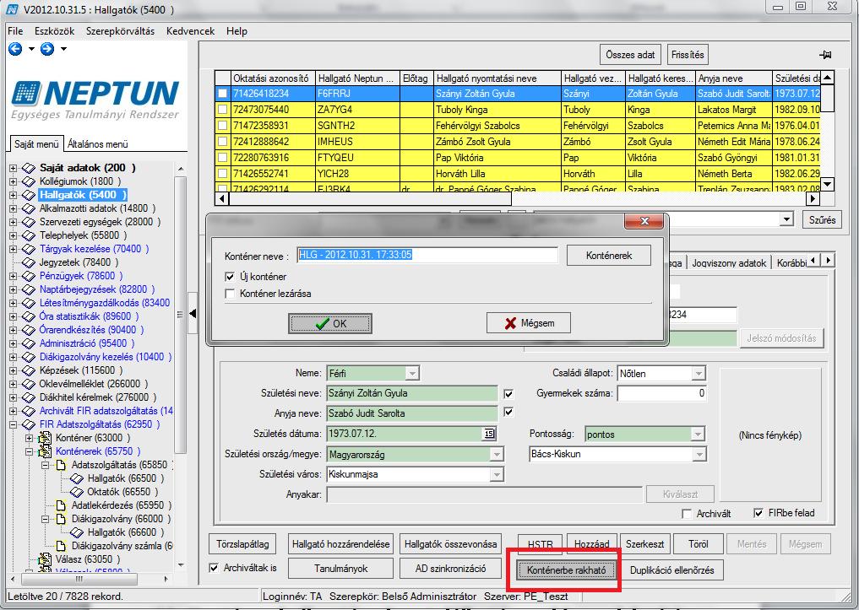Click the Neptun app icon in title bar
859x610 pixels.
[12, 8]
